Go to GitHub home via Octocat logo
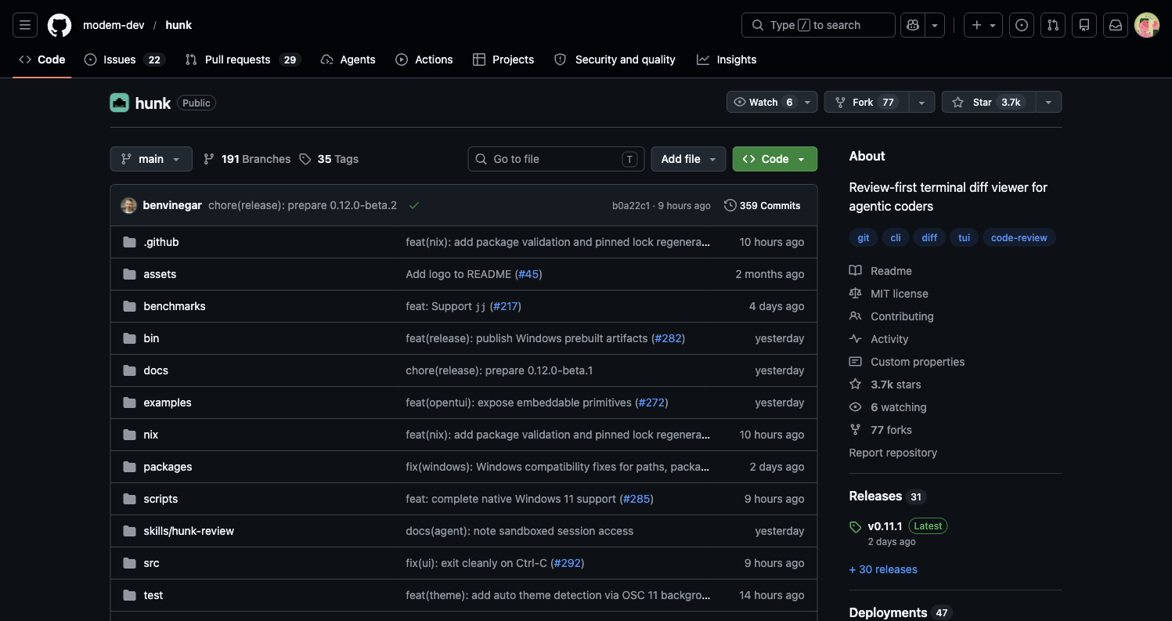Viewport: 1172px width, 621px height. (60, 25)
